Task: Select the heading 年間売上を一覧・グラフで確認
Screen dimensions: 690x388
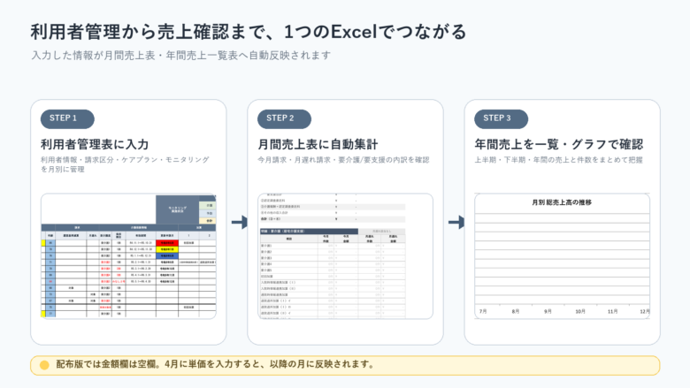Action: [x=559, y=144]
